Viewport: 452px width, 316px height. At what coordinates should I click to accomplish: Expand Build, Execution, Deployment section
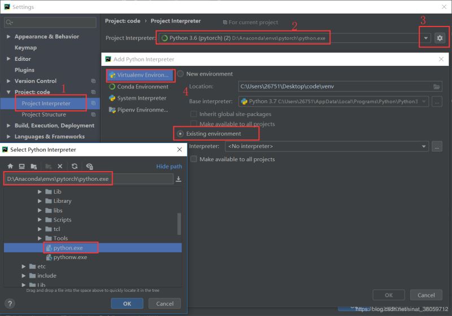pyautogui.click(x=8, y=126)
